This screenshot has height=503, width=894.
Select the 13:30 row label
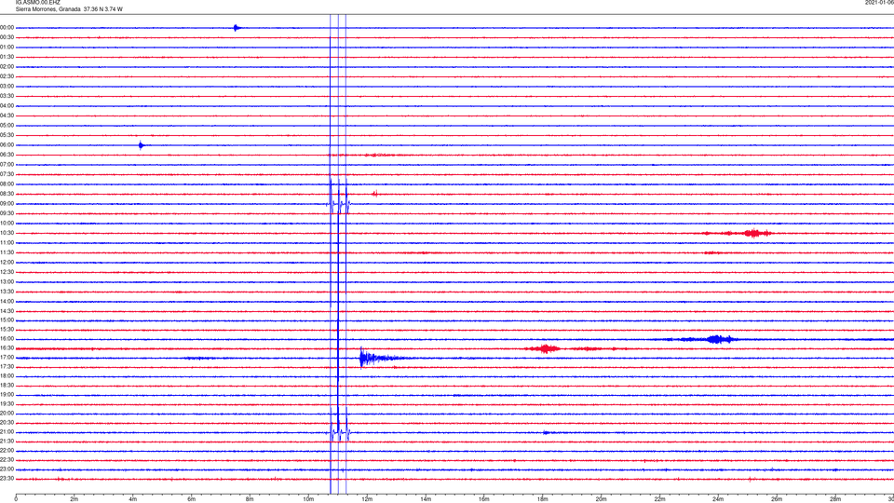tap(7, 292)
